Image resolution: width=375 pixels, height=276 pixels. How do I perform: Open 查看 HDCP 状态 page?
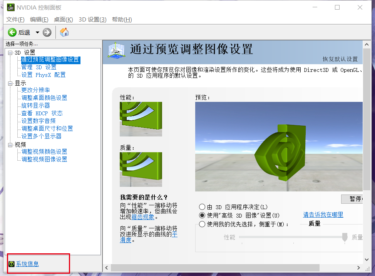click(x=42, y=113)
